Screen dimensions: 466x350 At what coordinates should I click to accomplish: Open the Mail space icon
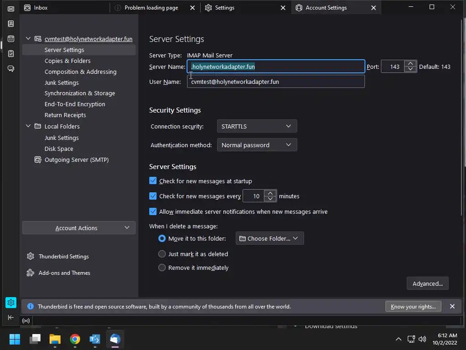[11, 9]
